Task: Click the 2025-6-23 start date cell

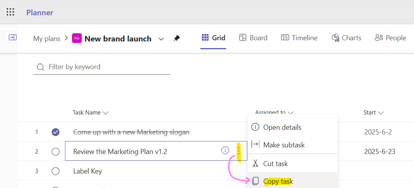Action: coord(380,152)
